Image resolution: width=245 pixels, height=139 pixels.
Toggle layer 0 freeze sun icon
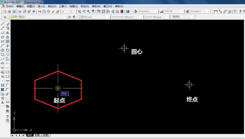point(13,17)
